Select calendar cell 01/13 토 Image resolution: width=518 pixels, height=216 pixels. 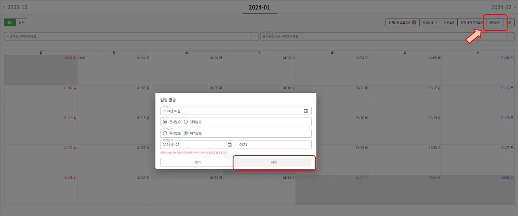[x=478, y=100]
